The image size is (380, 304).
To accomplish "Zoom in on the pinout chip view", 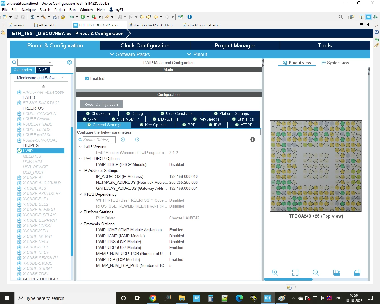I will tap(275, 273).
